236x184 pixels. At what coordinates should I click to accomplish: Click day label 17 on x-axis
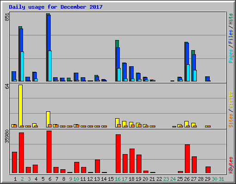[x=124, y=179]
